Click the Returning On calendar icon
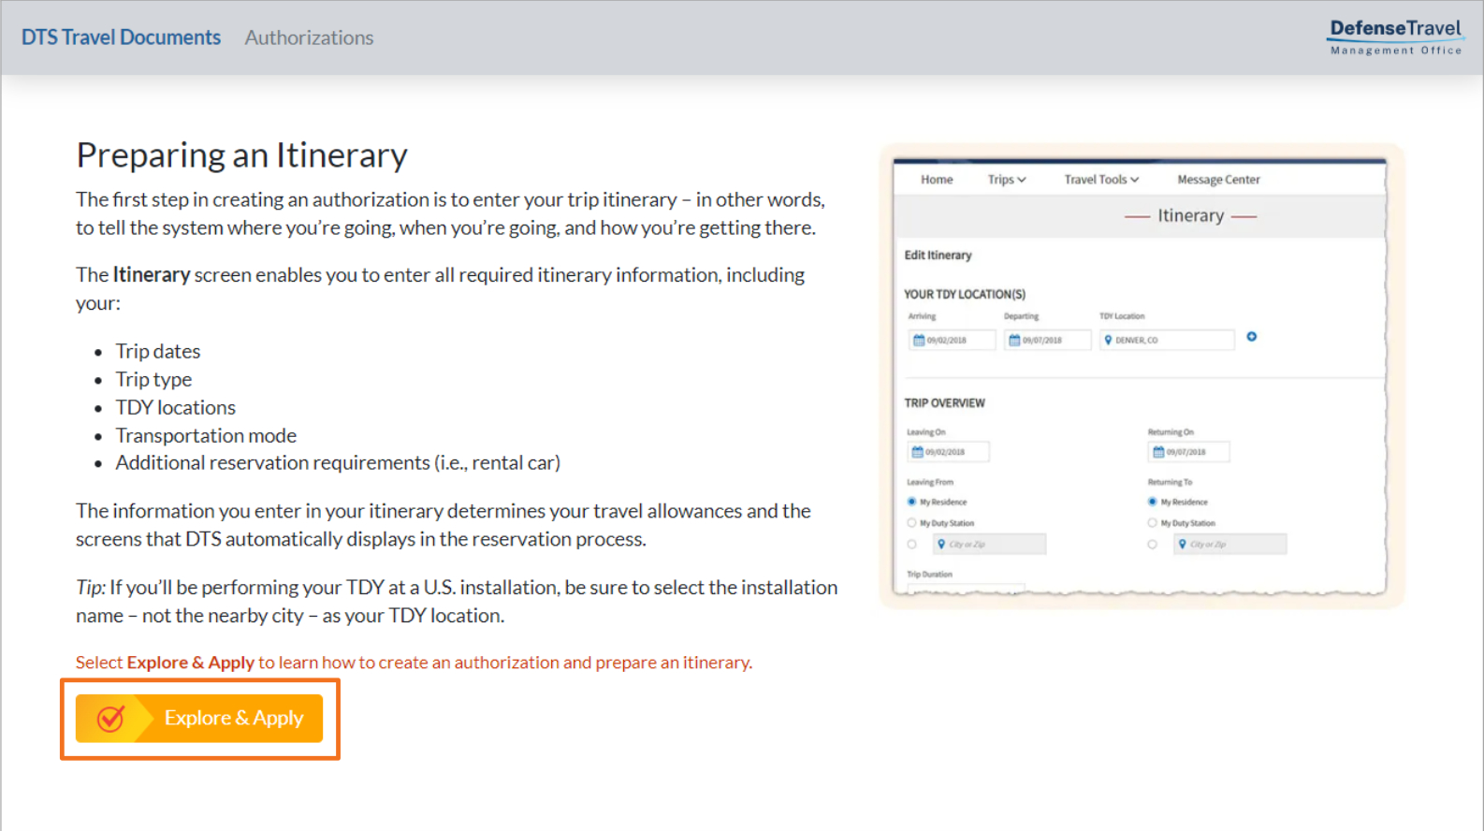Viewport: 1484px width, 831px height. [x=1158, y=452]
